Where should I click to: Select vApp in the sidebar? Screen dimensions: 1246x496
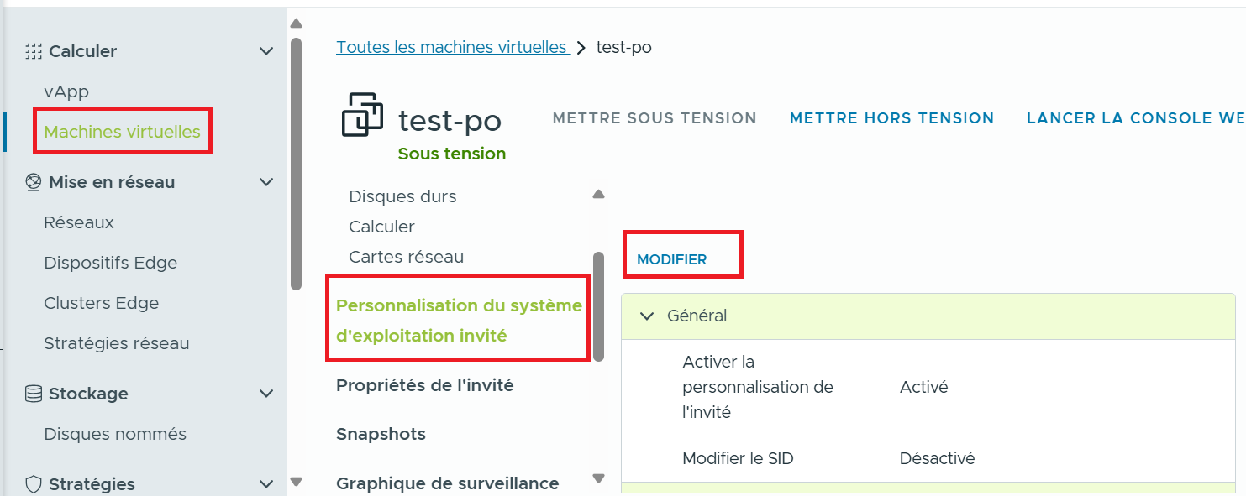pyautogui.click(x=66, y=91)
